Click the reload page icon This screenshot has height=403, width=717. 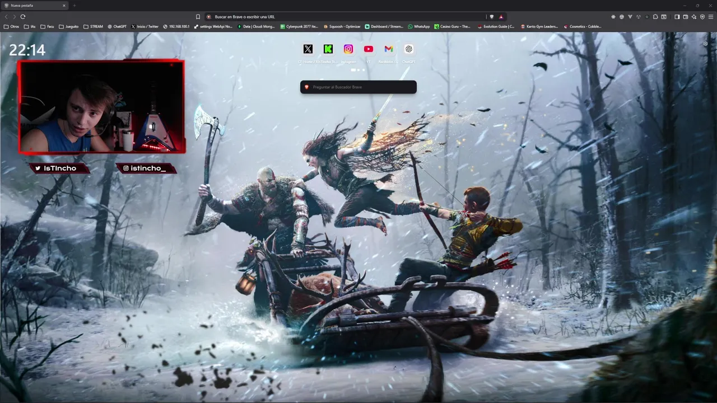(23, 17)
